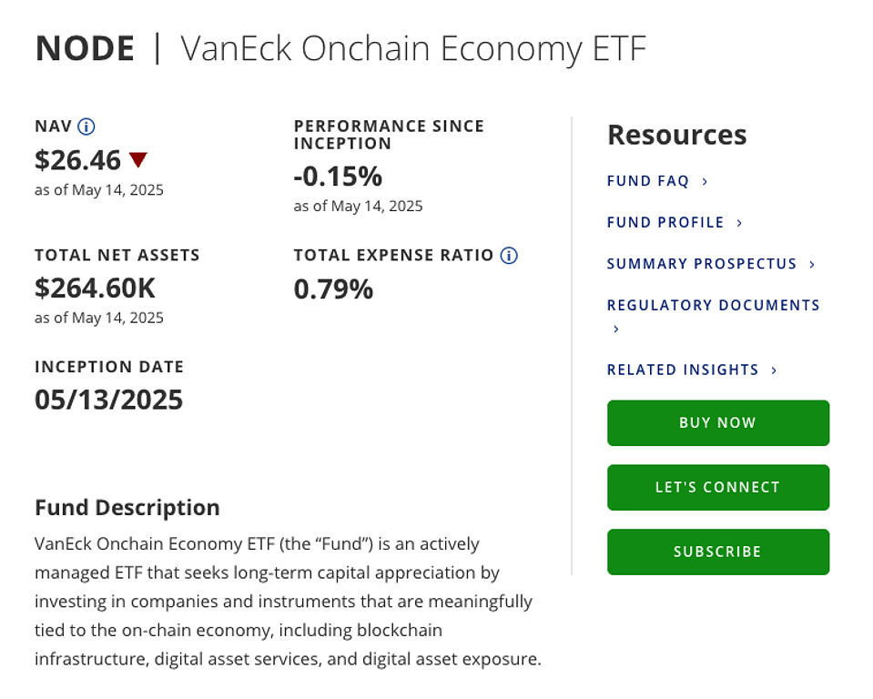Click the Regulatory Documents chevron arrow
The height and width of the screenshot is (699, 873).
coord(616,329)
